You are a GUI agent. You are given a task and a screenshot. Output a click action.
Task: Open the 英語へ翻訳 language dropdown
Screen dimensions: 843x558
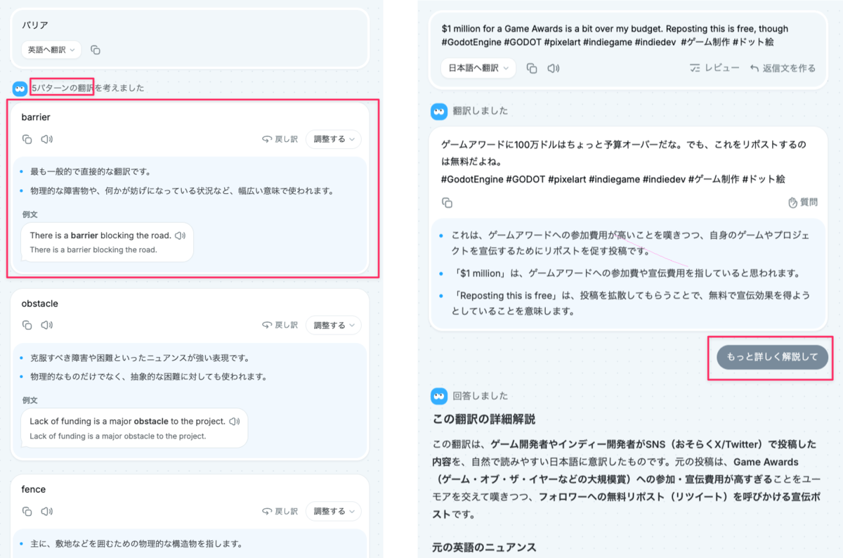click(x=51, y=50)
